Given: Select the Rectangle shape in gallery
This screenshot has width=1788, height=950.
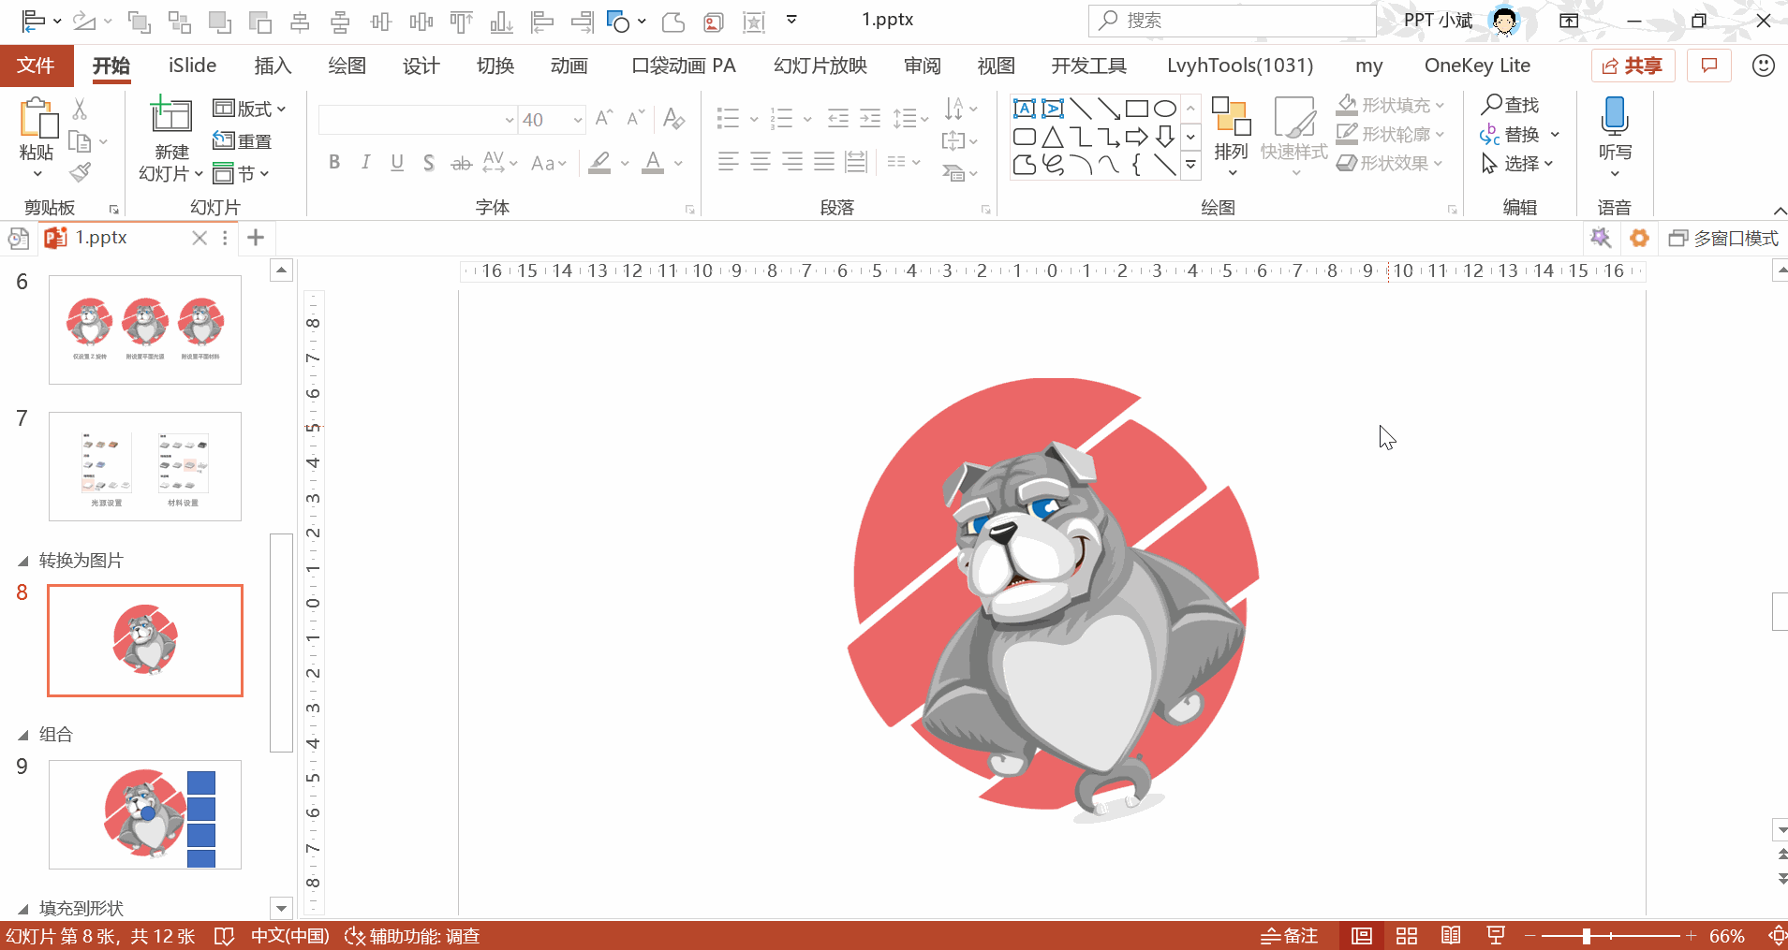Looking at the screenshot, I should coord(1137,109).
